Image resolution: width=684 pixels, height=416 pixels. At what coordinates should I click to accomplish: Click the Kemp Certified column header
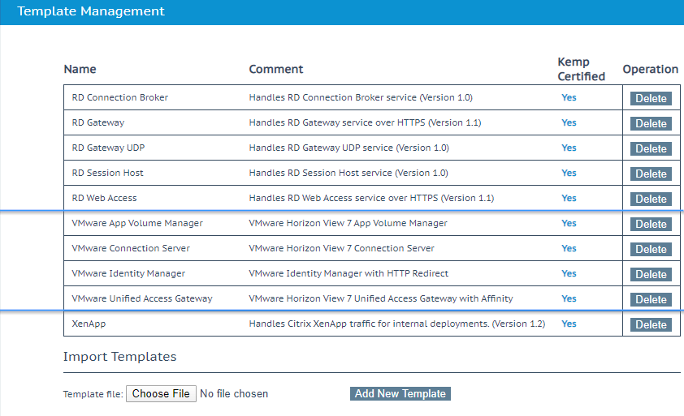tap(581, 70)
